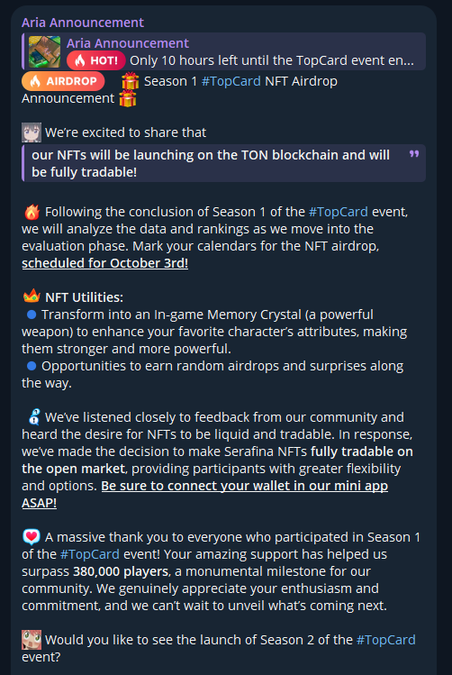
Task: Click the lock emoji before We've listened closely
Action: point(33,416)
